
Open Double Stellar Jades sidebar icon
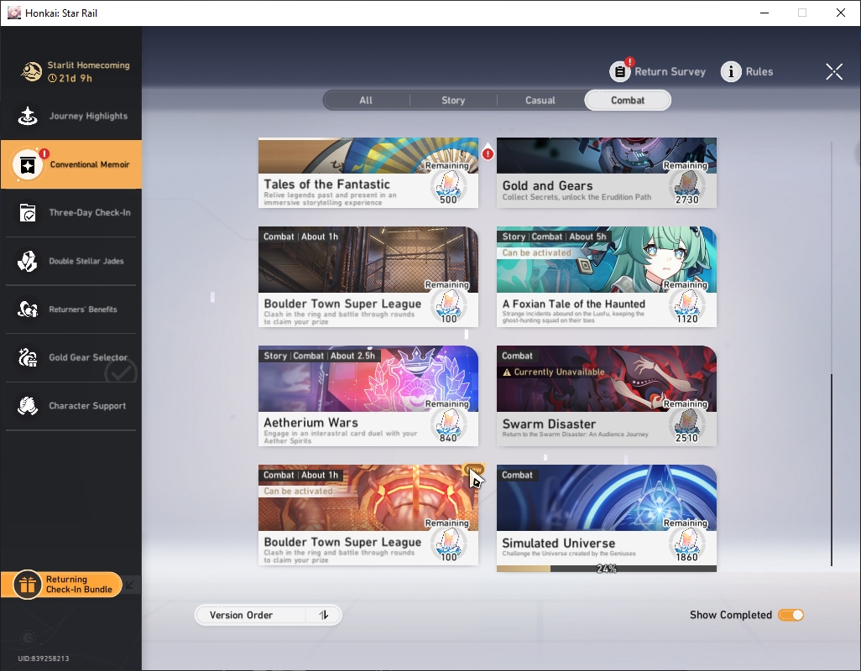(28, 261)
